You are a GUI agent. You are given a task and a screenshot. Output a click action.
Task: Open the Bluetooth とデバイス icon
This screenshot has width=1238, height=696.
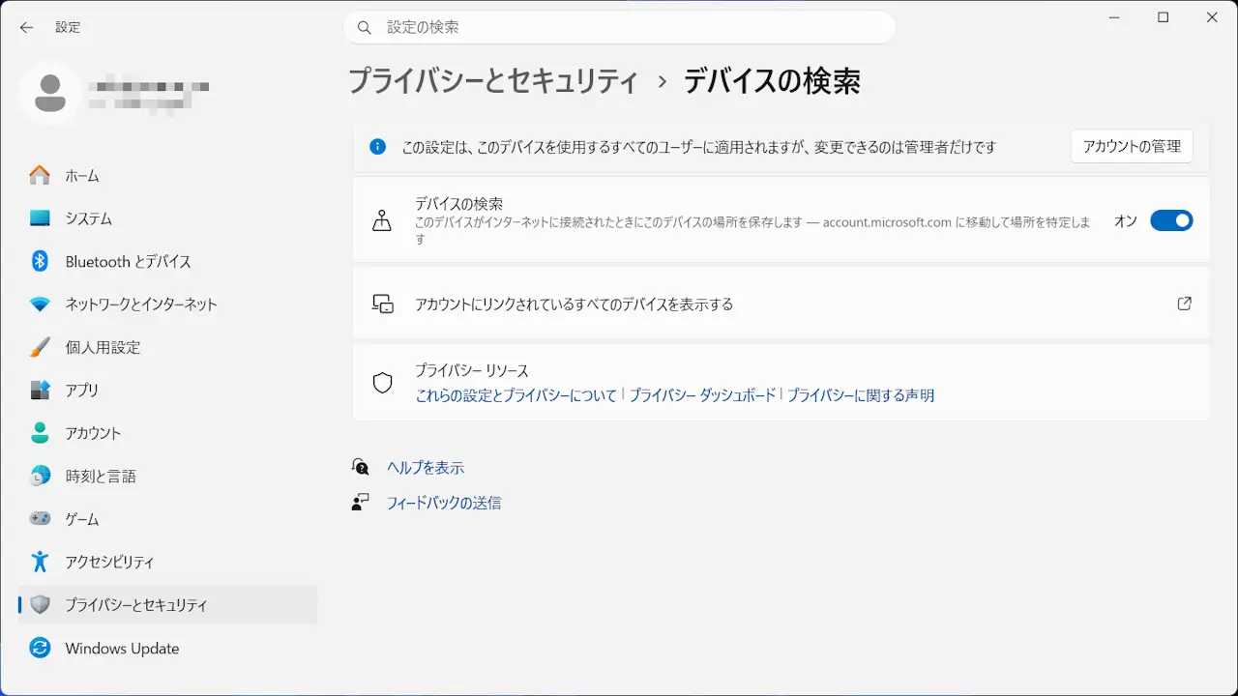[40, 261]
